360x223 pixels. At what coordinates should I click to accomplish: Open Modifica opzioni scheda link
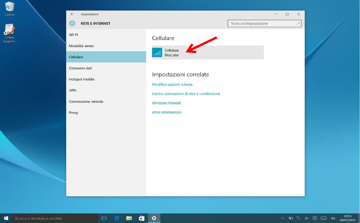click(172, 85)
